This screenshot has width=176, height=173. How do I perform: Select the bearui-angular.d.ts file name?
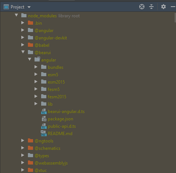point(66,112)
